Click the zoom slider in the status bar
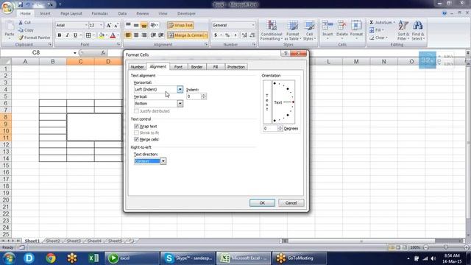Image resolution: width=471 pixels, height=265 pixels. click(x=446, y=247)
